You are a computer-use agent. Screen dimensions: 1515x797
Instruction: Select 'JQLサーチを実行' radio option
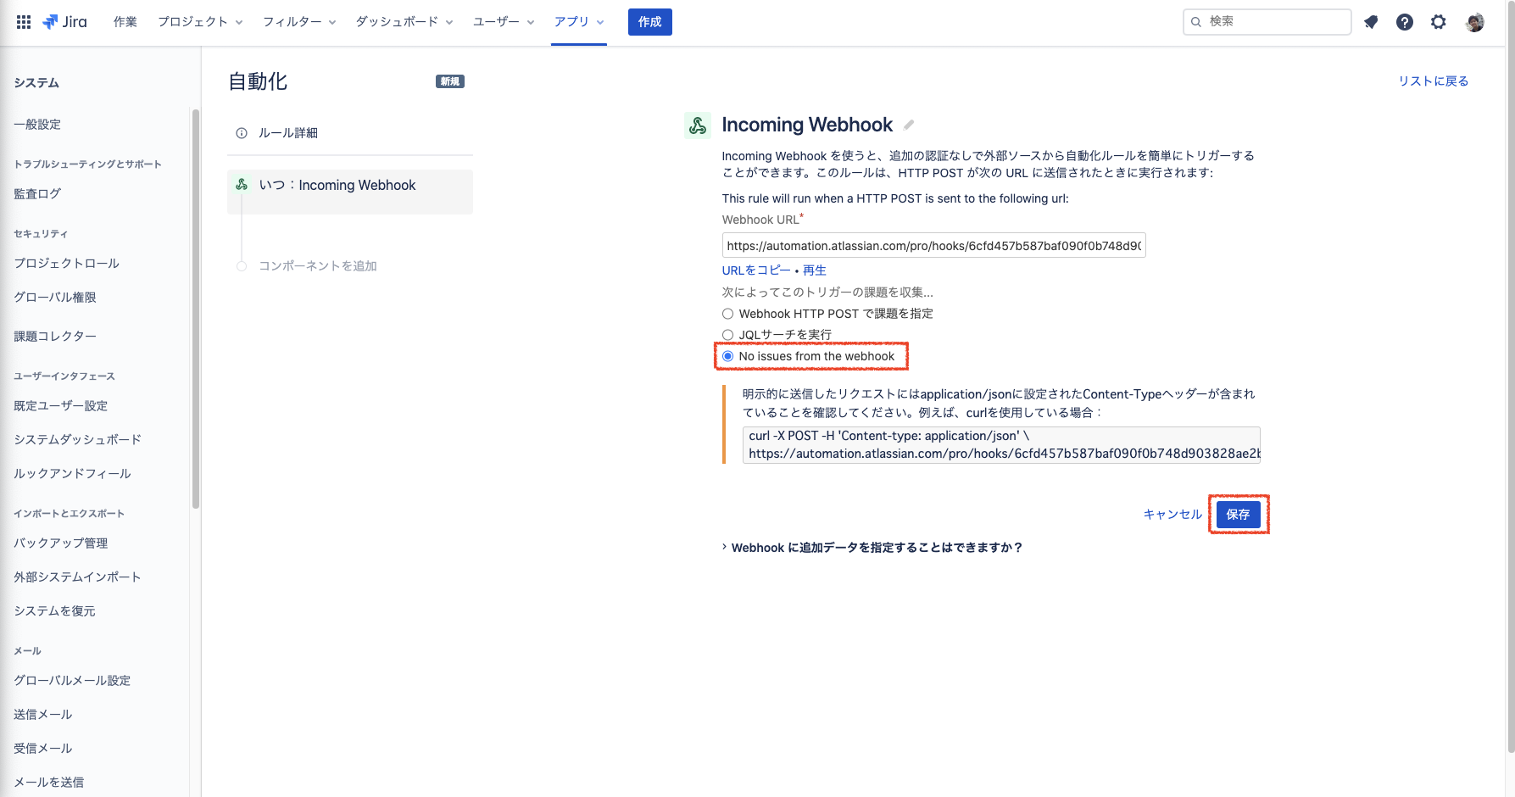pos(727,335)
